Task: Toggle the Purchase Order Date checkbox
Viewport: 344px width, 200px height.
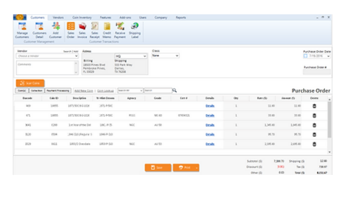Action: coord(306,56)
